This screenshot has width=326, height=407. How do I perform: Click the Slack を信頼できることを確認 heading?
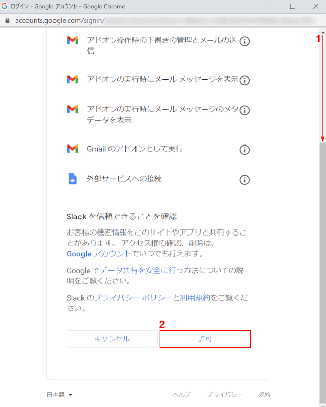pos(122,217)
